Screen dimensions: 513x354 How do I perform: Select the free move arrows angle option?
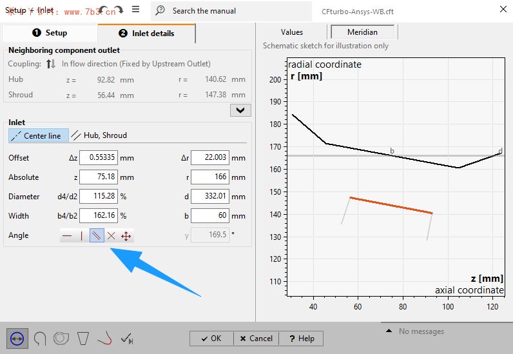[126, 235]
